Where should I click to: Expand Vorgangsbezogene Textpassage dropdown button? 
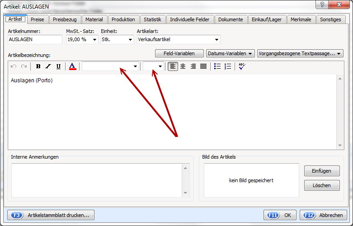tap(300, 53)
